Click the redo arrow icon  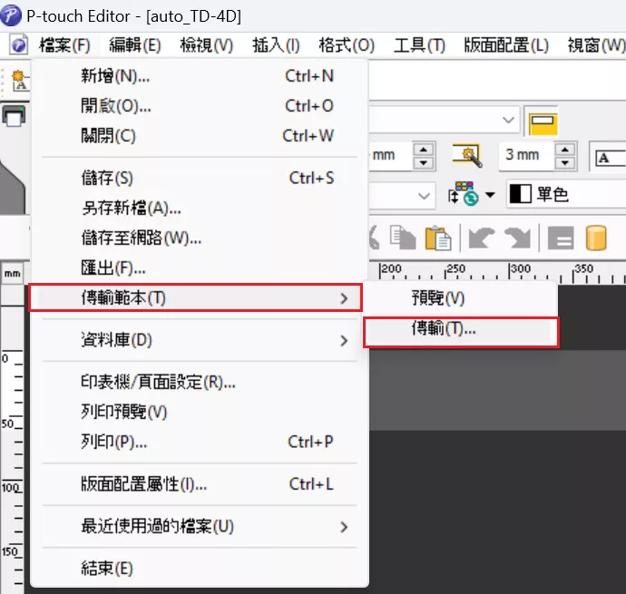point(518,239)
